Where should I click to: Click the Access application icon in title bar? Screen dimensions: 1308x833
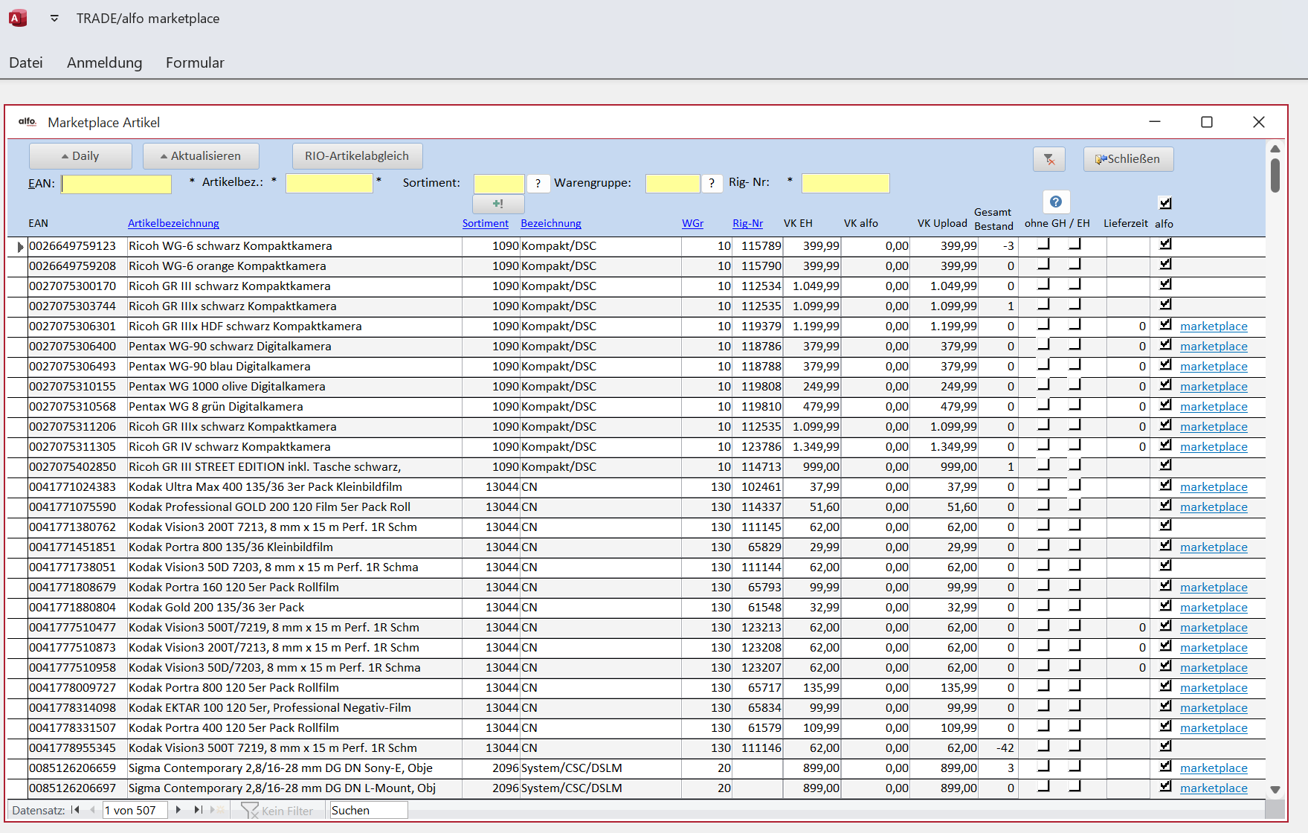[x=17, y=18]
